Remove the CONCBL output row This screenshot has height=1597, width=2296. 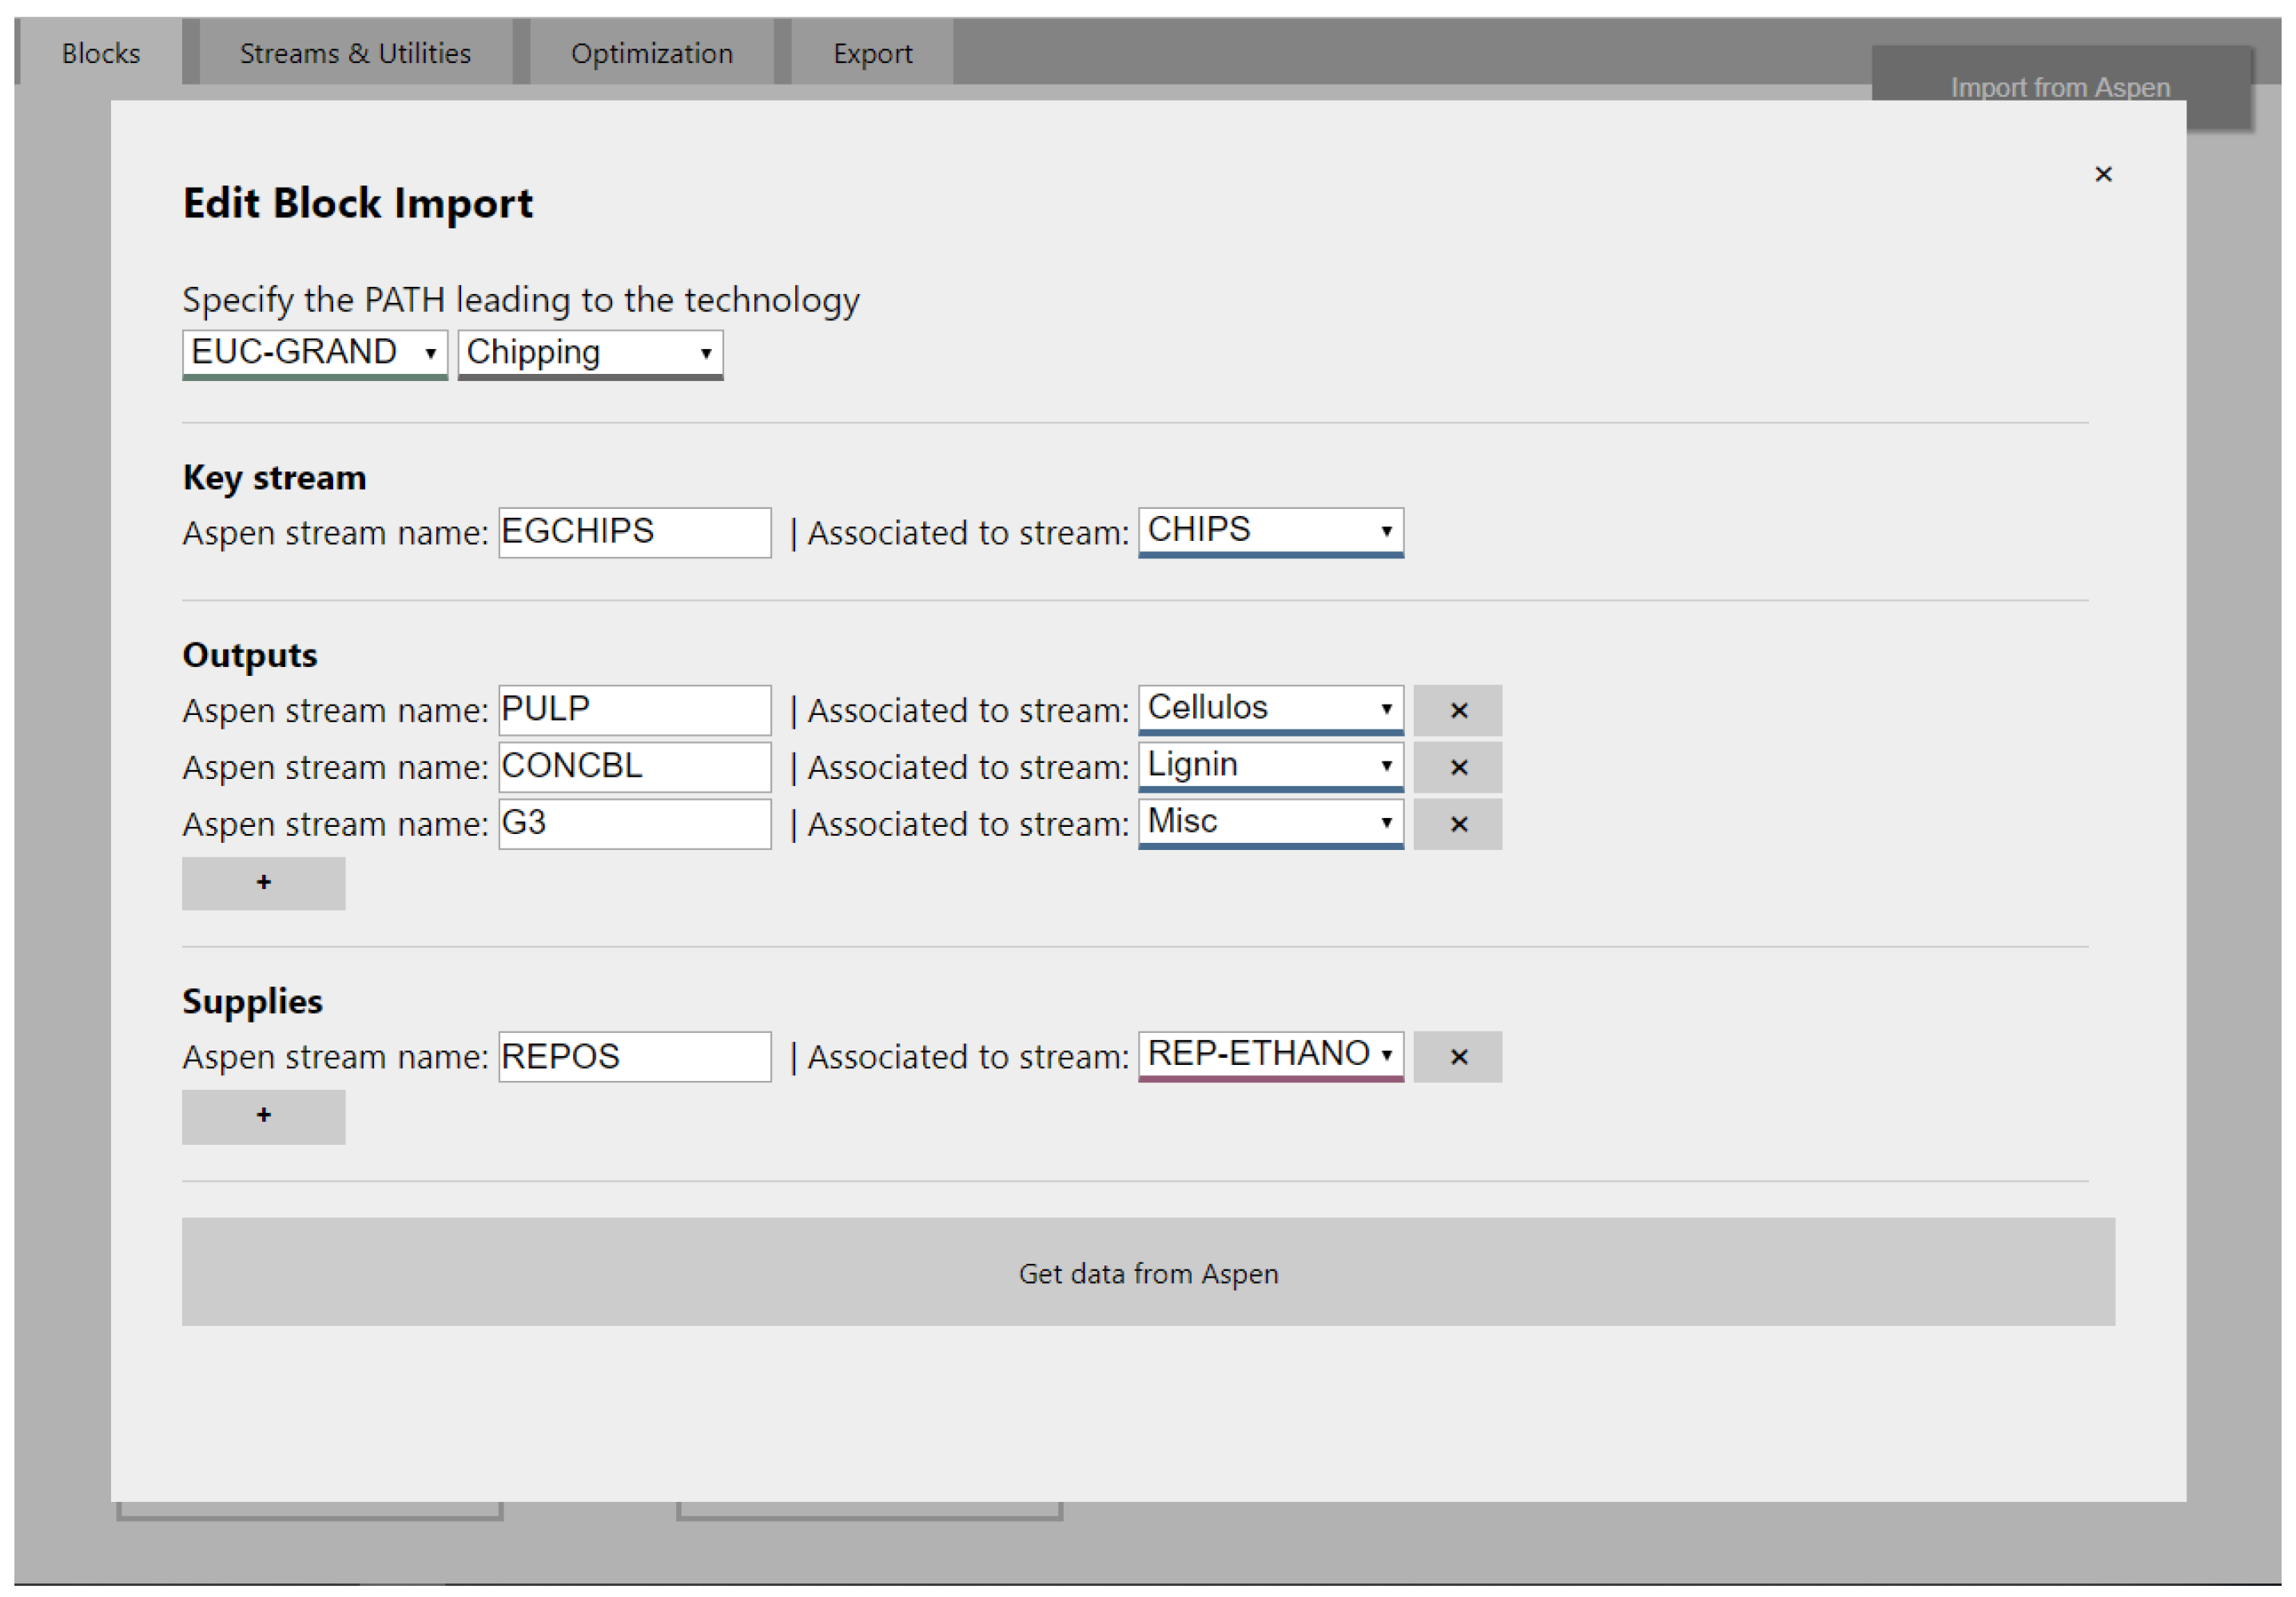pos(1457,768)
